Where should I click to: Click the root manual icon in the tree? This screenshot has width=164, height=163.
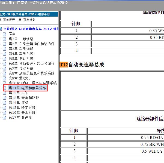(1, 29)
